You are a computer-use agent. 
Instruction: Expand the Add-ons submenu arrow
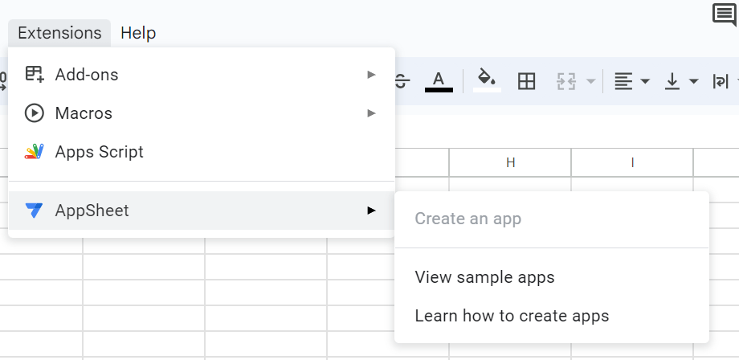[371, 75]
